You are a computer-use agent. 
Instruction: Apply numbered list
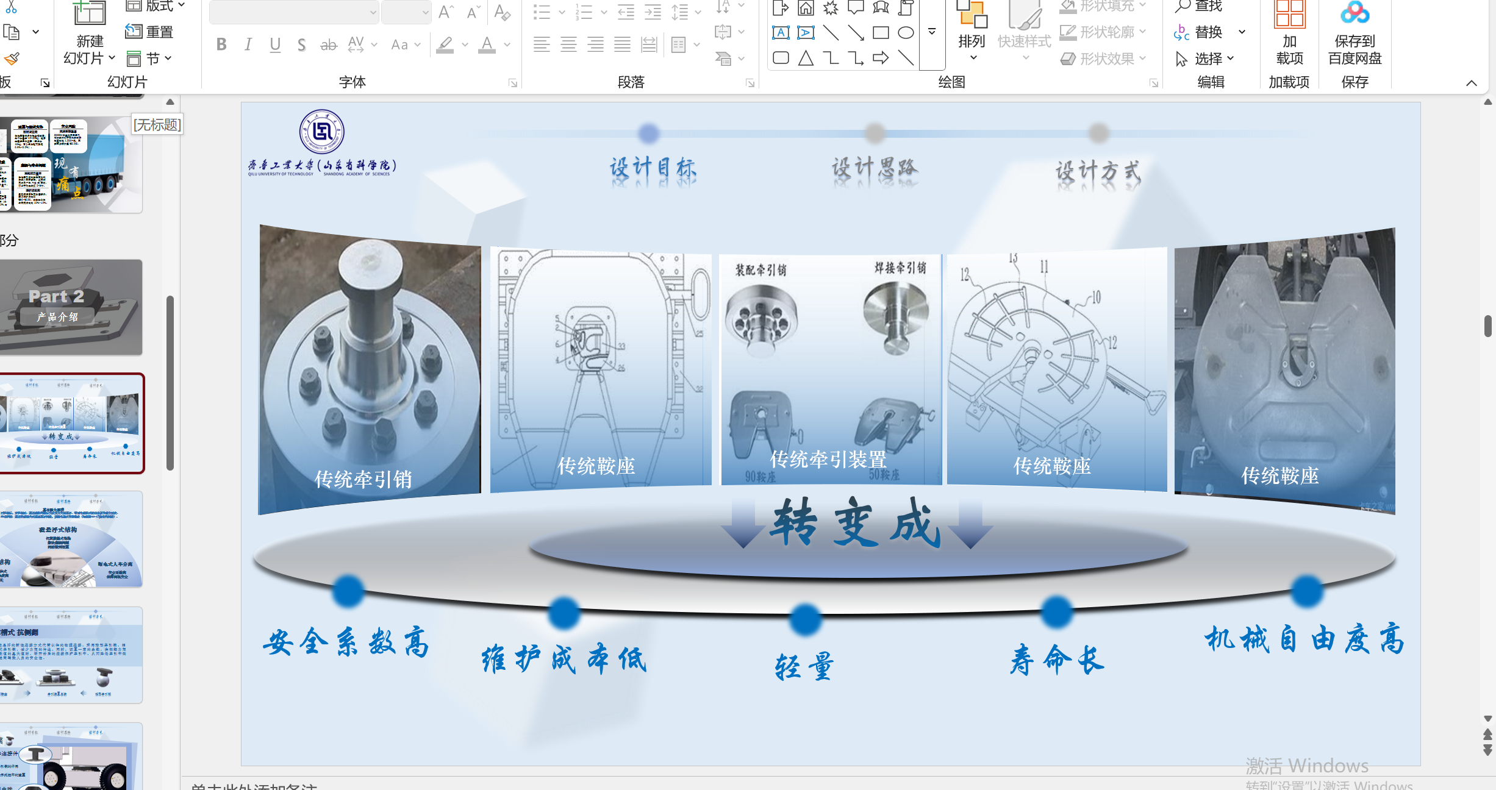coord(584,12)
